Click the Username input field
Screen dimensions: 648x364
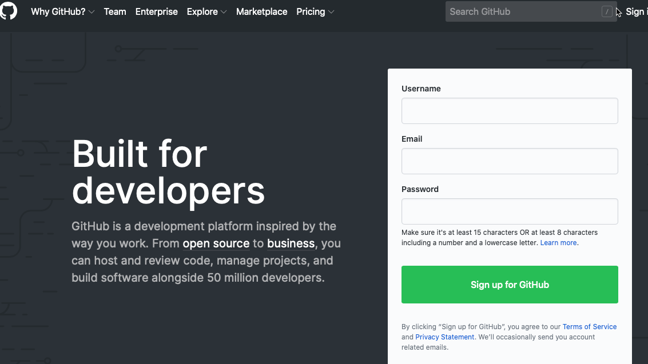(x=510, y=111)
